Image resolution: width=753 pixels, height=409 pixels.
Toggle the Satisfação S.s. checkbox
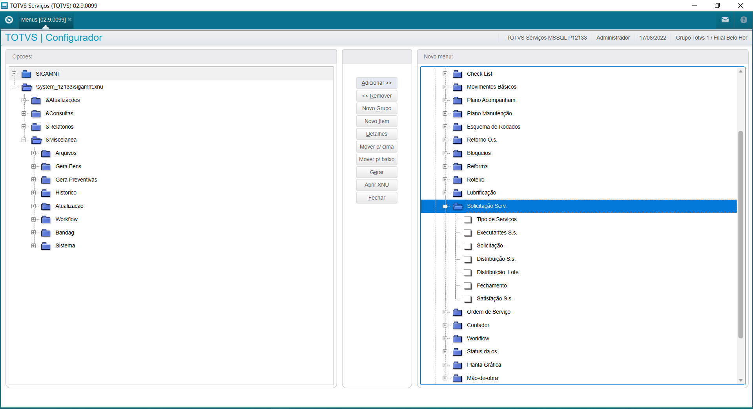468,299
